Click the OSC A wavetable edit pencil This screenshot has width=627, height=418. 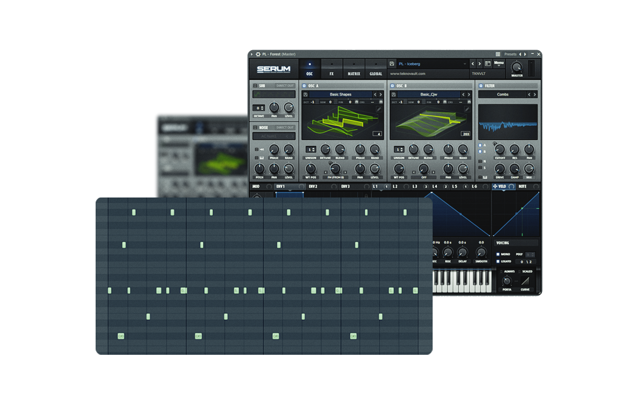point(379,109)
